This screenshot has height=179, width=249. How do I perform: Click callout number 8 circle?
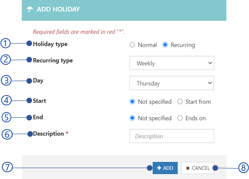[x=244, y=168]
